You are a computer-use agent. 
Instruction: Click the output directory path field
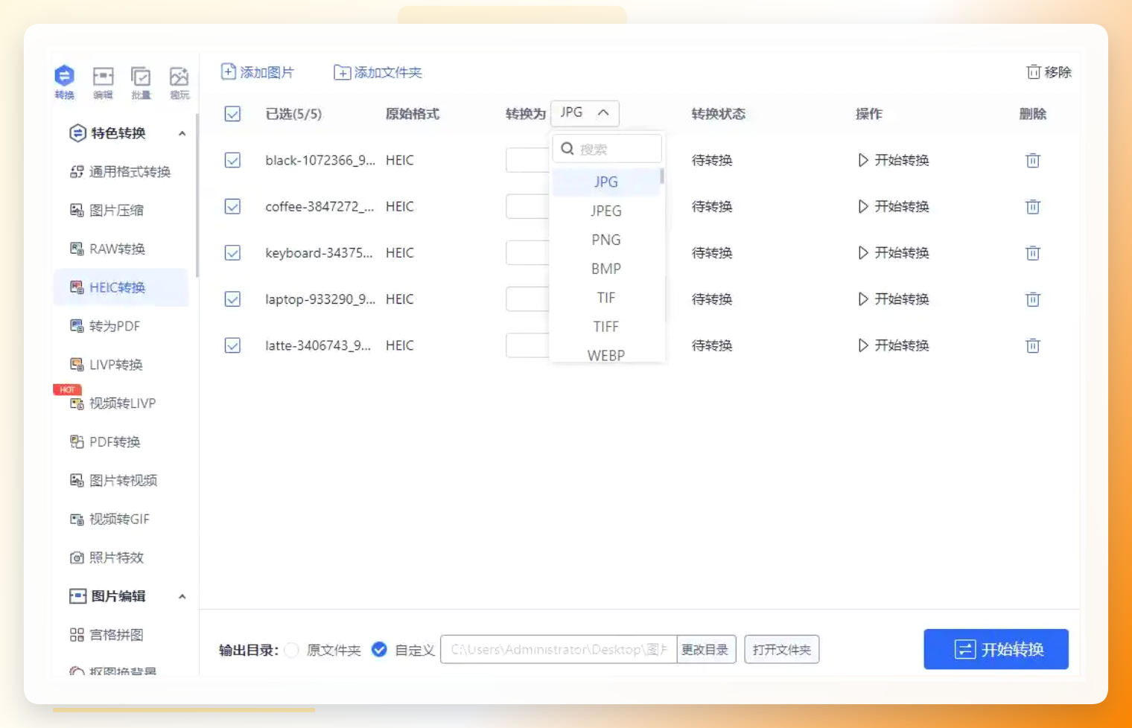click(x=559, y=649)
